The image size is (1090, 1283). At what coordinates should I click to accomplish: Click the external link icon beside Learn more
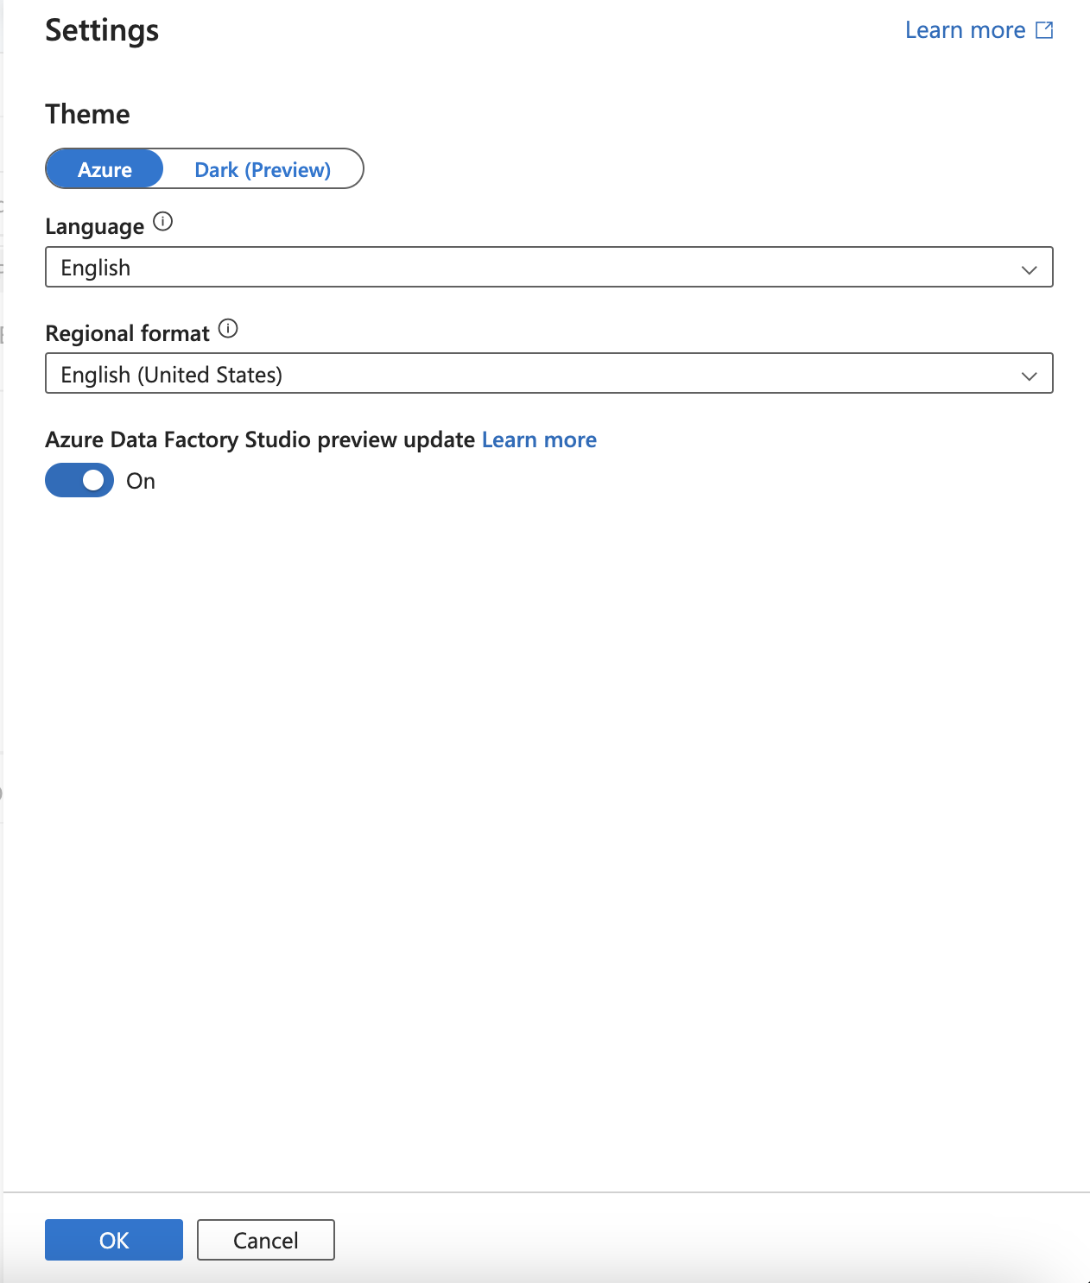[x=1044, y=30]
